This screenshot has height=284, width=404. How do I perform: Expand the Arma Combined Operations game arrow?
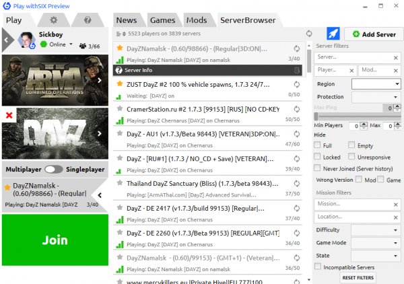(x=100, y=81)
